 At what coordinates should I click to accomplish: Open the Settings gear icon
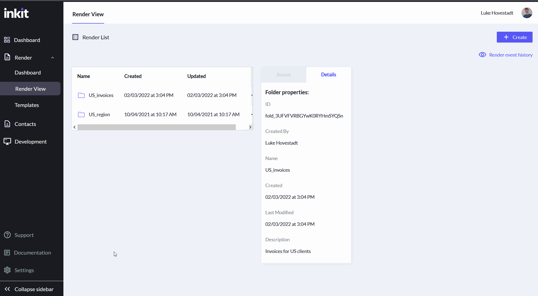[7, 270]
